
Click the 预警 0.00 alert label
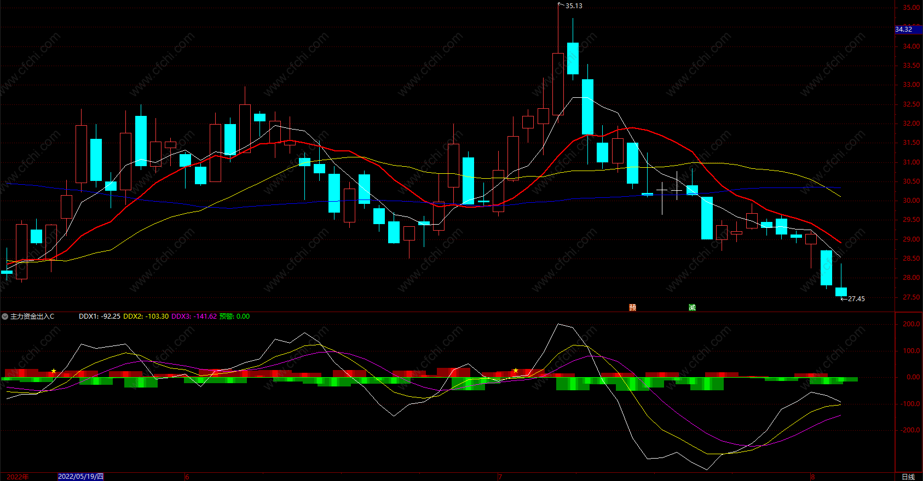(235, 316)
